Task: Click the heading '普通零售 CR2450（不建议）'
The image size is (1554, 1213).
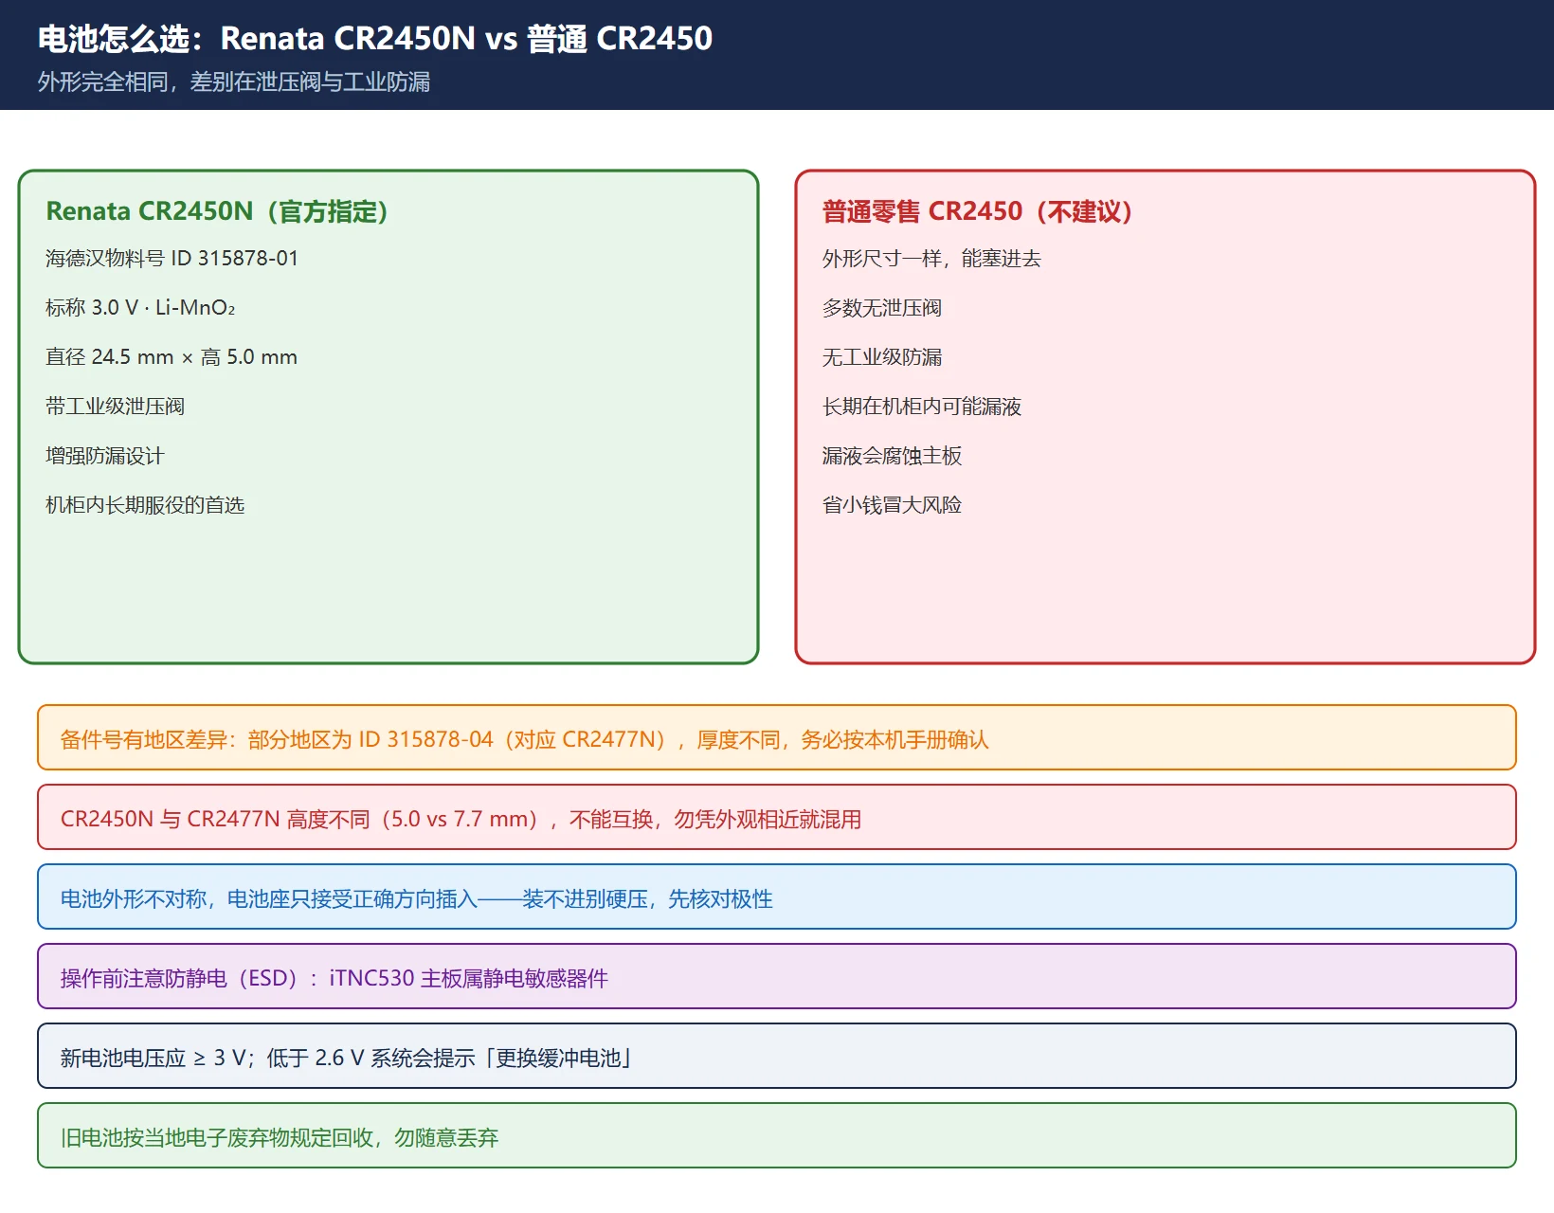Action: (978, 211)
